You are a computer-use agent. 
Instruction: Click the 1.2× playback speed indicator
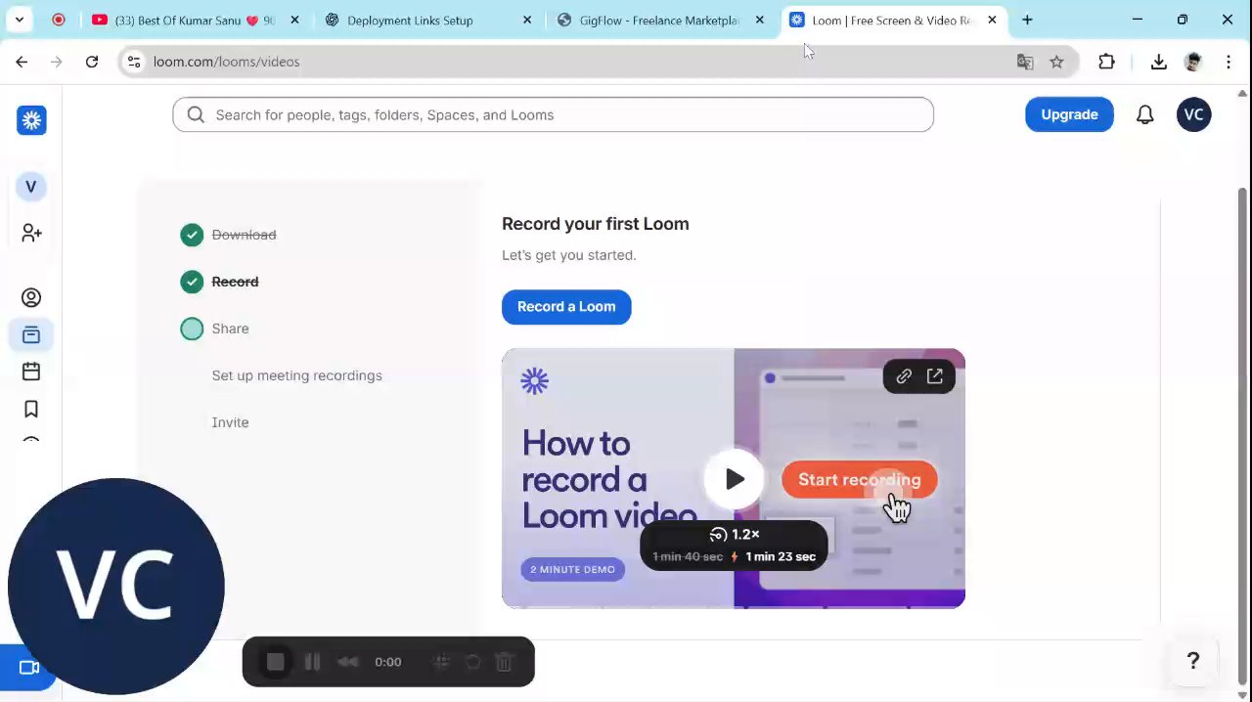pyautogui.click(x=735, y=535)
